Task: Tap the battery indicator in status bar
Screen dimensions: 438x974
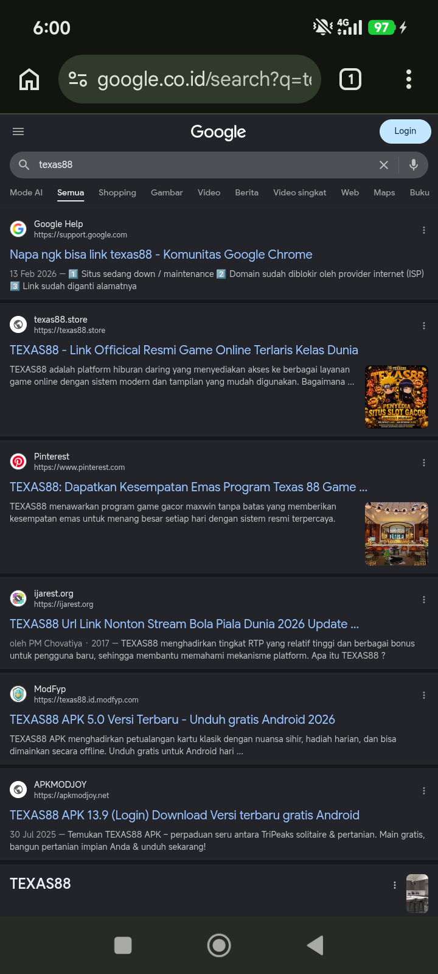Action: coord(381,27)
